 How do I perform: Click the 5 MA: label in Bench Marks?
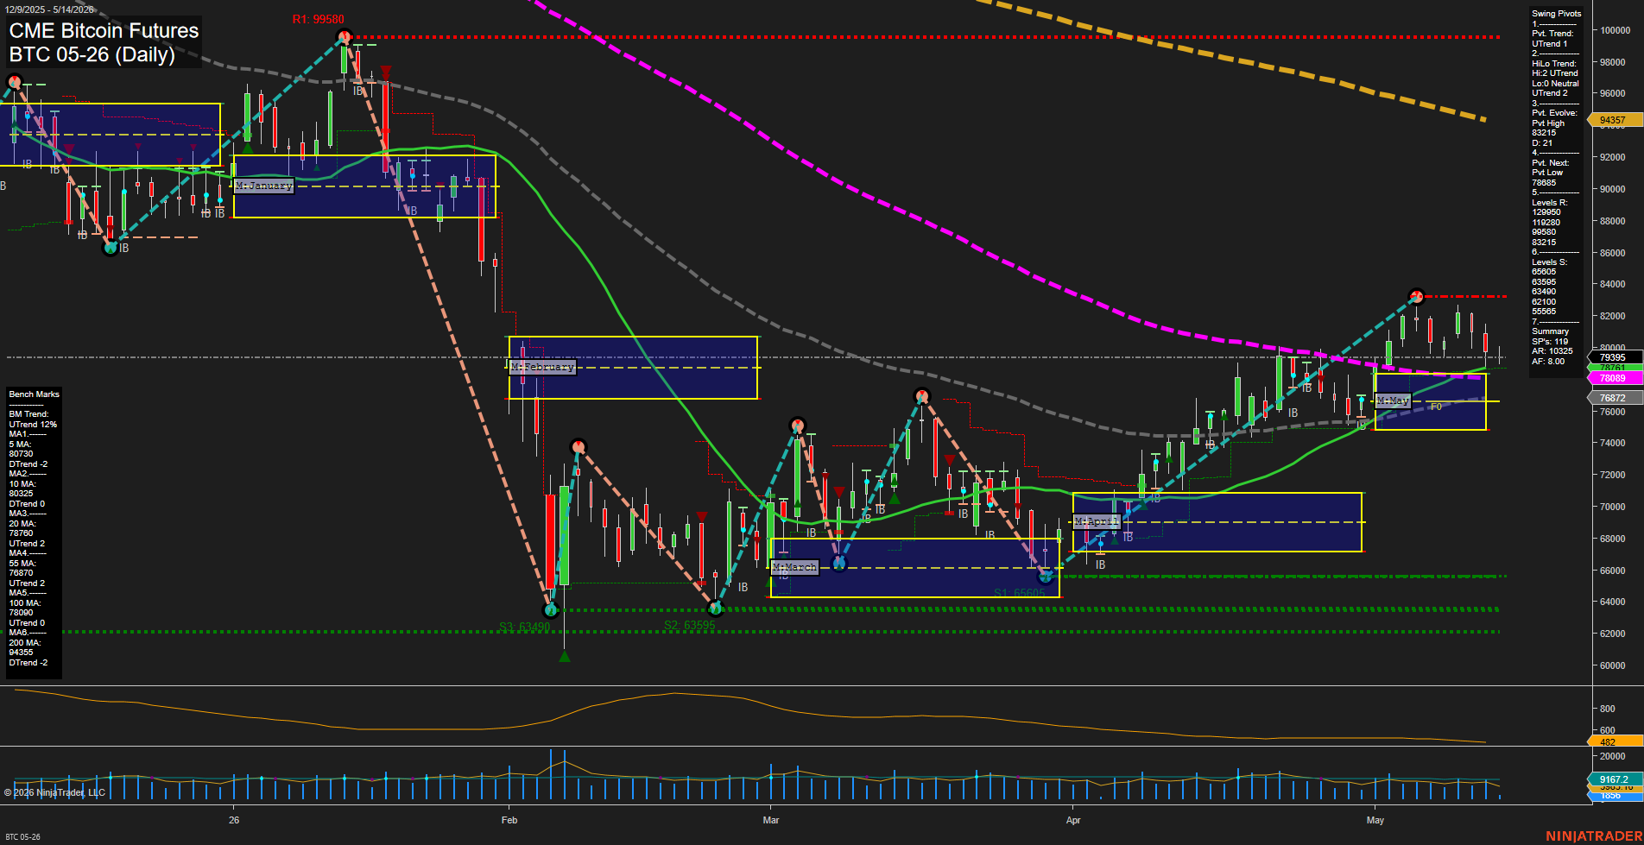click(20, 445)
